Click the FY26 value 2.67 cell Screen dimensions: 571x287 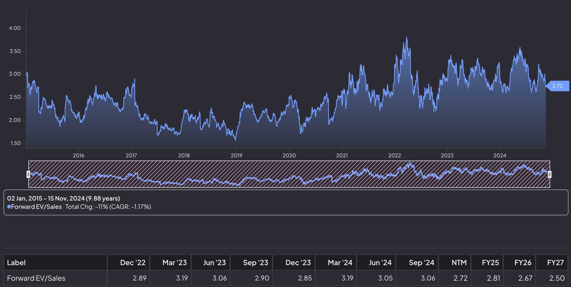[525, 278]
